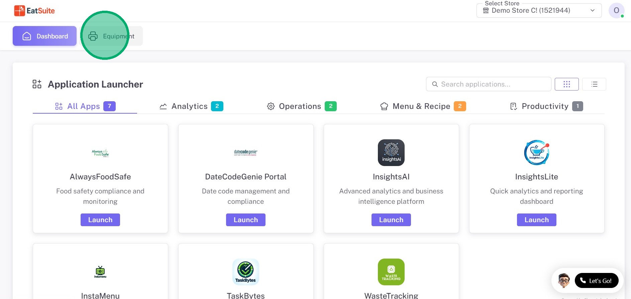This screenshot has width=631, height=299.
Task: Switch to grid view
Action: 566,84
